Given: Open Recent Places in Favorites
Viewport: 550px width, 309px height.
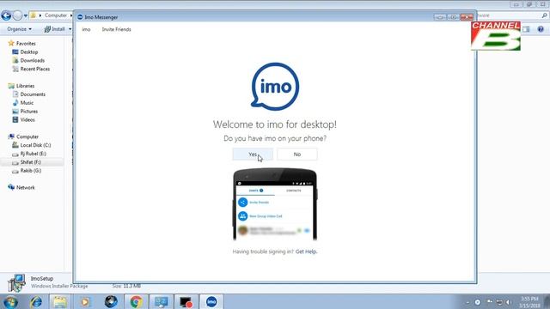Looking at the screenshot, I should point(34,69).
